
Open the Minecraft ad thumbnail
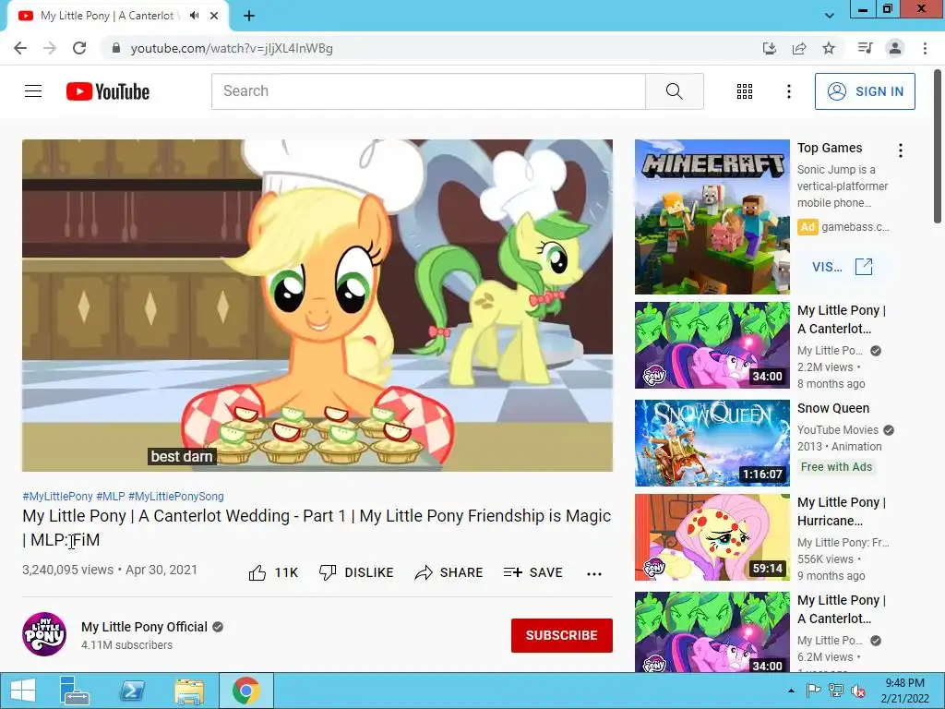pyautogui.click(x=712, y=217)
